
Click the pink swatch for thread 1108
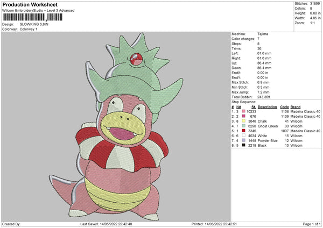(244, 111)
